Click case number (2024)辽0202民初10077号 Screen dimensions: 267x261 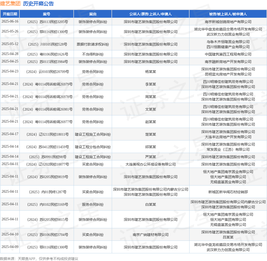click(x=48, y=164)
